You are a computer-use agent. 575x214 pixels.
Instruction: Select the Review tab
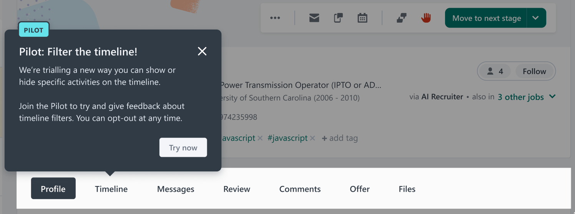[237, 189]
